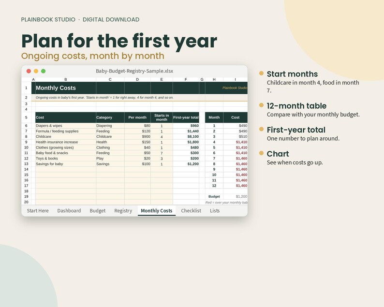Click the green maximize window button
The image size is (384, 307).
[x=44, y=71]
